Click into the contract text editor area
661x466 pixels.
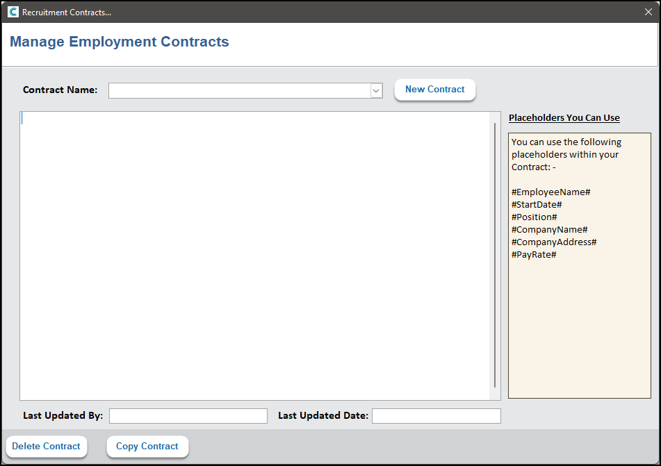255,255
